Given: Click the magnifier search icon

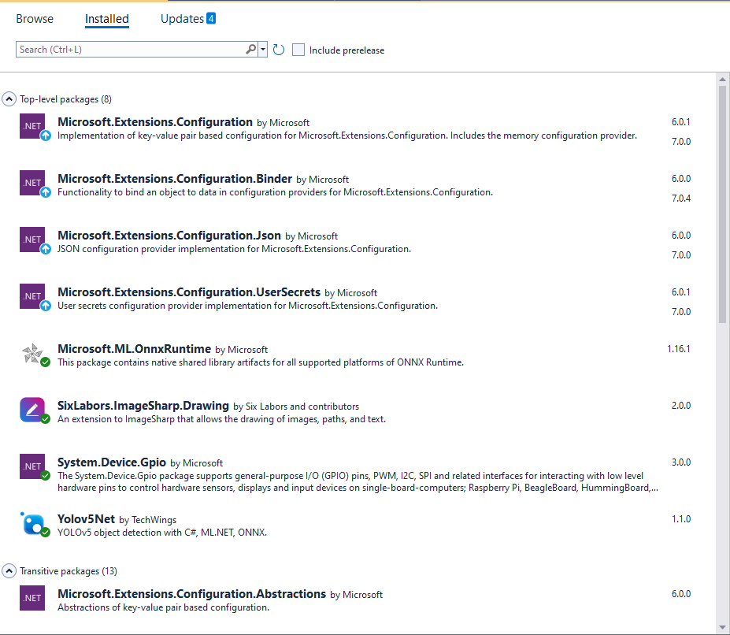Looking at the screenshot, I should 250,50.
